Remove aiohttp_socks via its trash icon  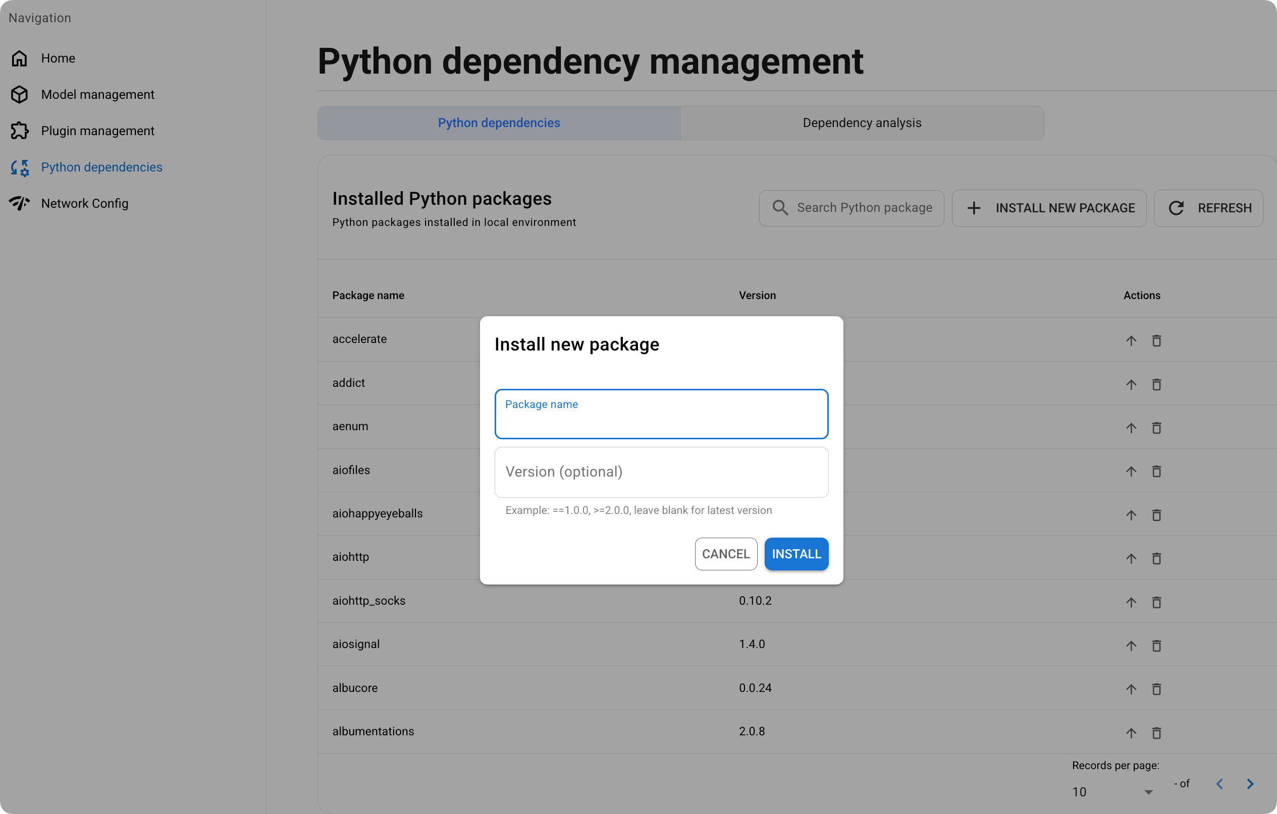click(x=1156, y=603)
